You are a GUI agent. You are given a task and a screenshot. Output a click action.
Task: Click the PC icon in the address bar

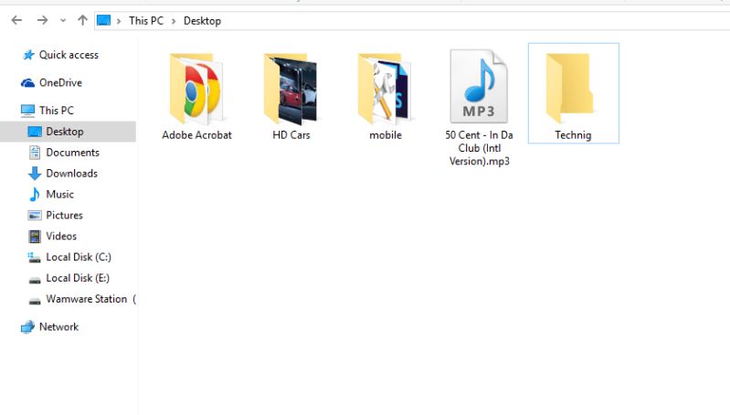point(103,20)
